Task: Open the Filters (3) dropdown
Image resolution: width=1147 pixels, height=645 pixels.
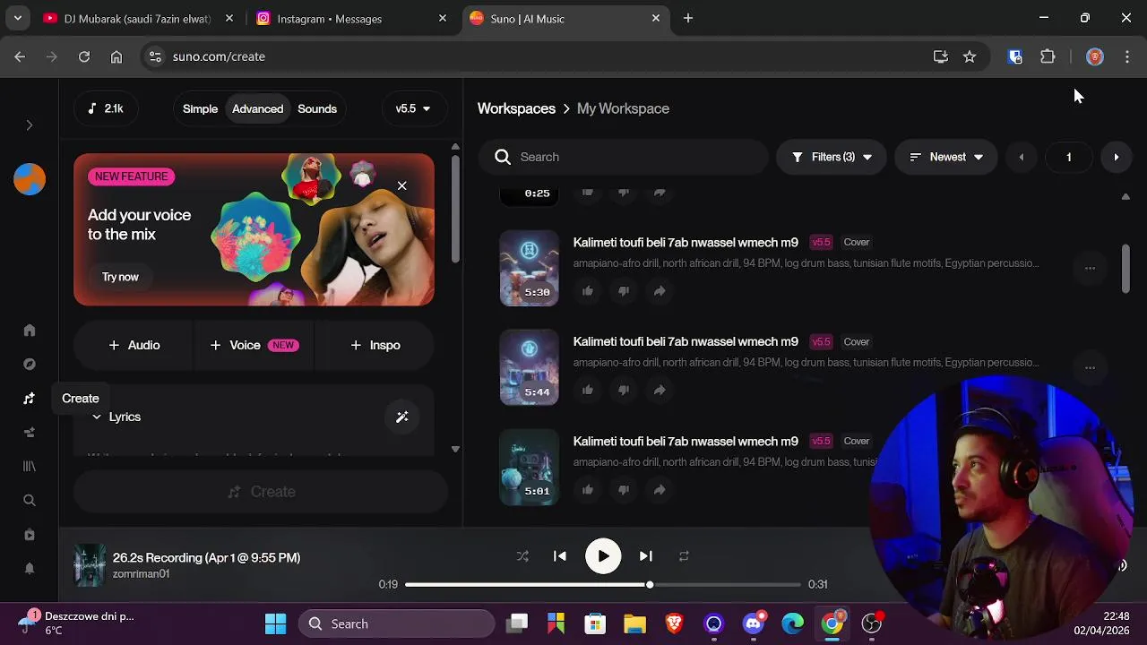Action: tap(831, 157)
